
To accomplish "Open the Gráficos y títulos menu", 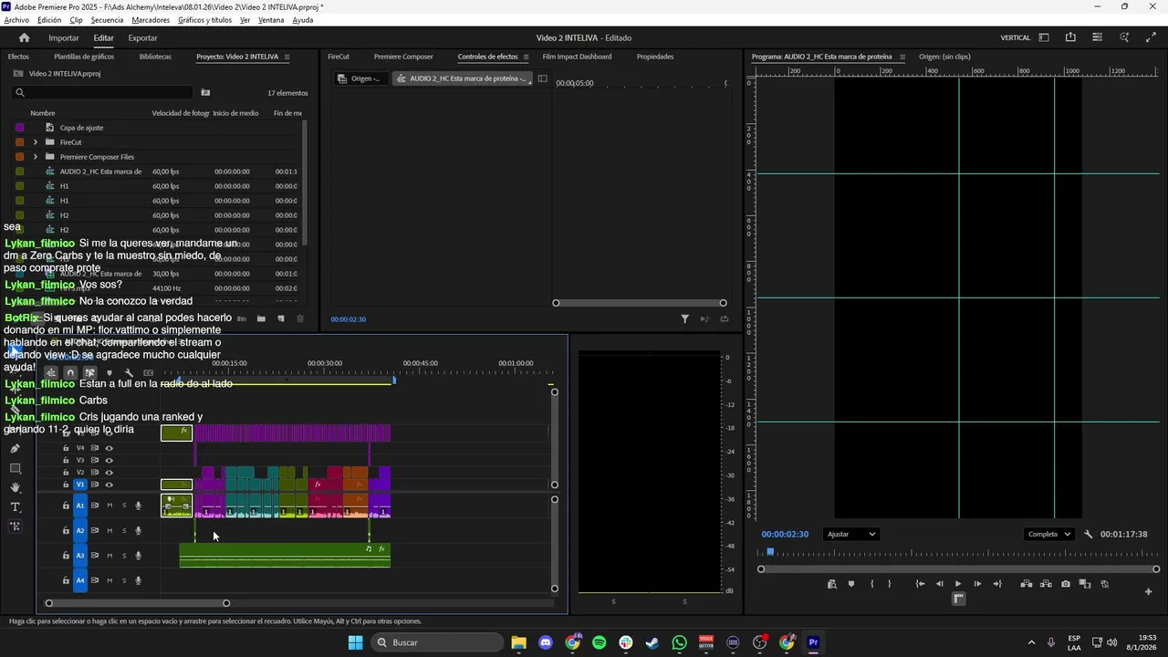I will (x=204, y=20).
